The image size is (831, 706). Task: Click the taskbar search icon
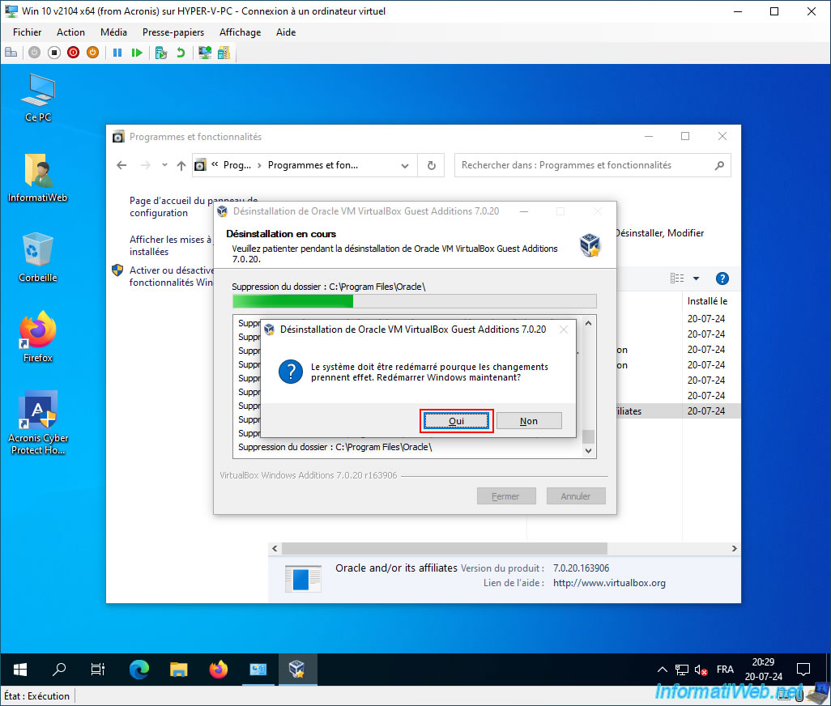[x=59, y=670]
